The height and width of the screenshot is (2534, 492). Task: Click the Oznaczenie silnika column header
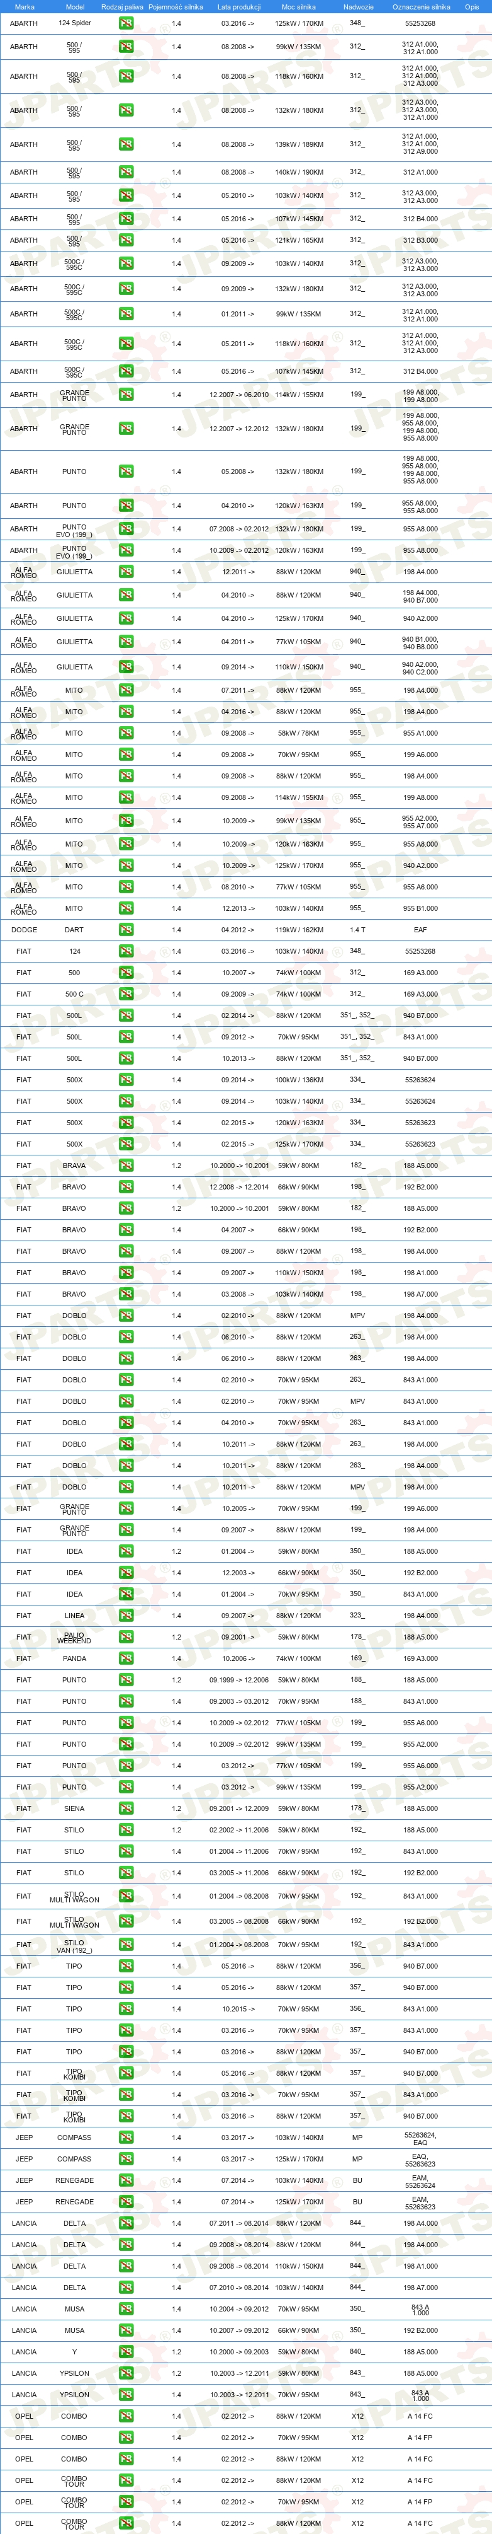420,6
